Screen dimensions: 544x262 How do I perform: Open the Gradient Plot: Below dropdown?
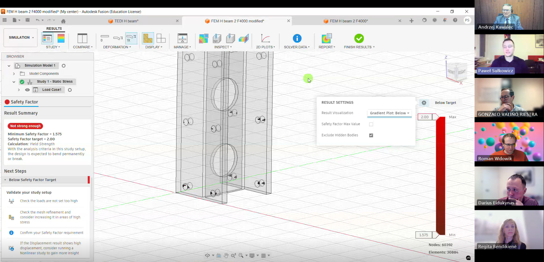point(389,113)
